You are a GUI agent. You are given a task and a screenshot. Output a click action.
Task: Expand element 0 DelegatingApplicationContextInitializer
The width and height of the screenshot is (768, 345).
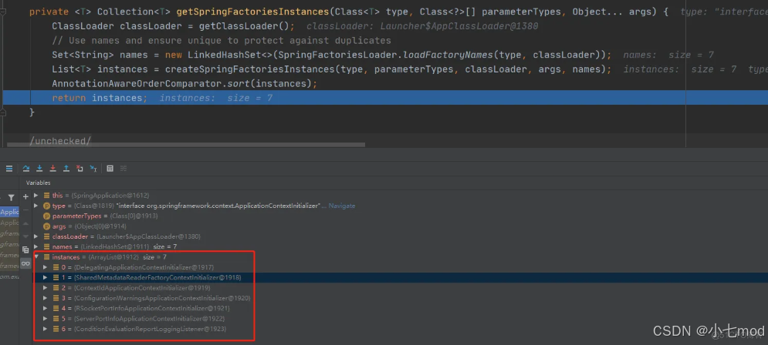45,267
